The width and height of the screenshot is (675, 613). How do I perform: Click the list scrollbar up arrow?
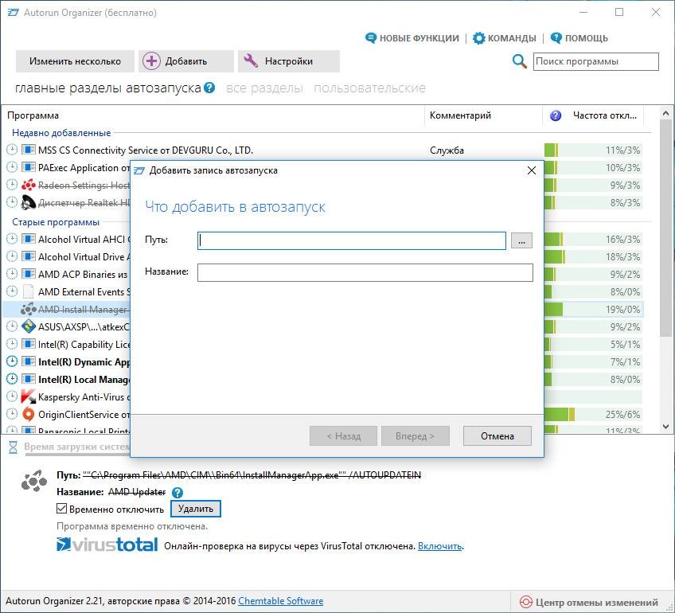pos(666,114)
